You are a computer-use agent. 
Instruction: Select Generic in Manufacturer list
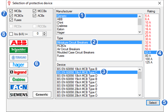(x=97, y=16)
